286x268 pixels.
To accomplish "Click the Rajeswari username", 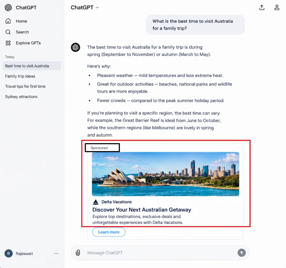I will pyautogui.click(x=24, y=254).
